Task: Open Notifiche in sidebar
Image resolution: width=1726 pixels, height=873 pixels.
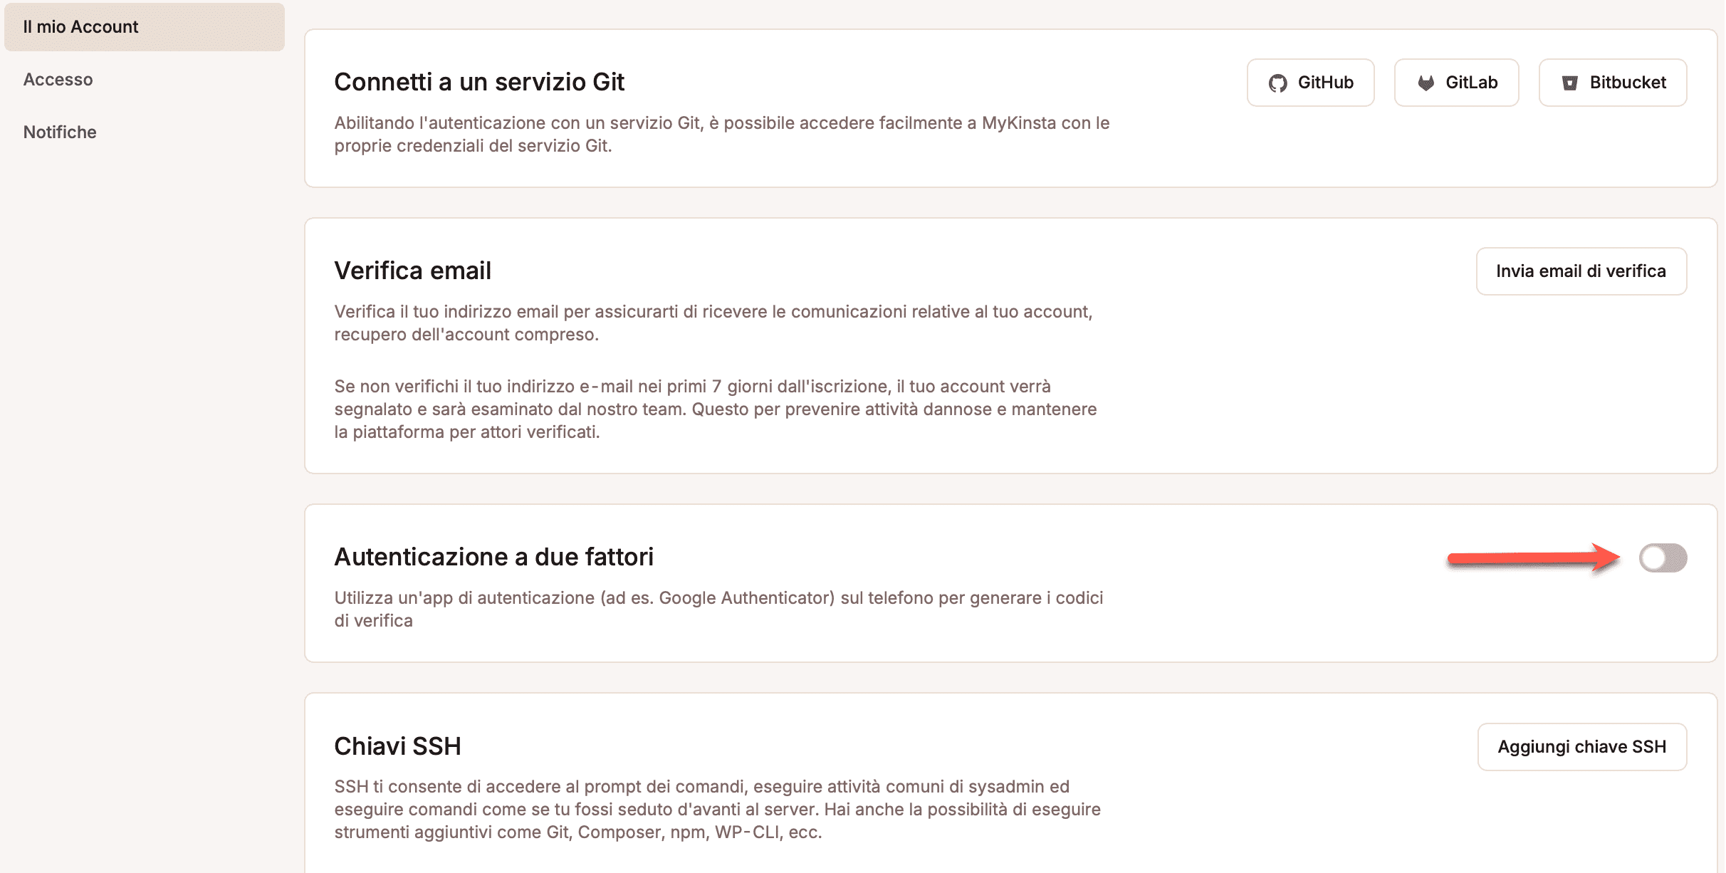Action: pyautogui.click(x=60, y=132)
